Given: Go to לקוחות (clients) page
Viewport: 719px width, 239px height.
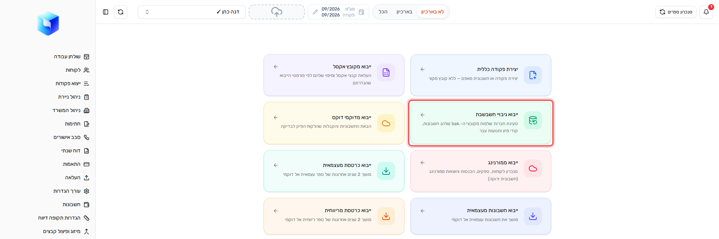Looking at the screenshot, I should click(77, 70).
